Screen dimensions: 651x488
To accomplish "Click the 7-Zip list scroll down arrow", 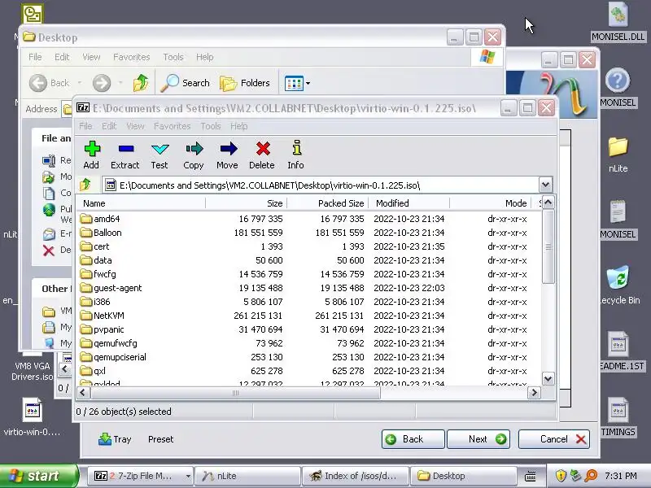I will coord(548,378).
